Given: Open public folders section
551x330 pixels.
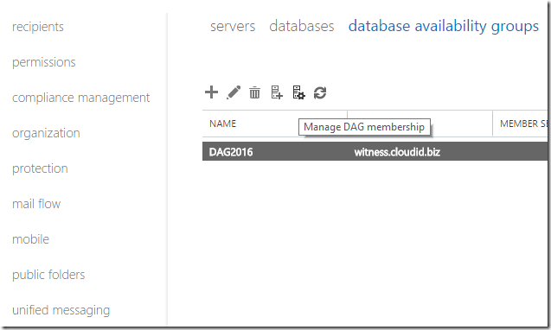Looking at the screenshot, I should point(48,275).
